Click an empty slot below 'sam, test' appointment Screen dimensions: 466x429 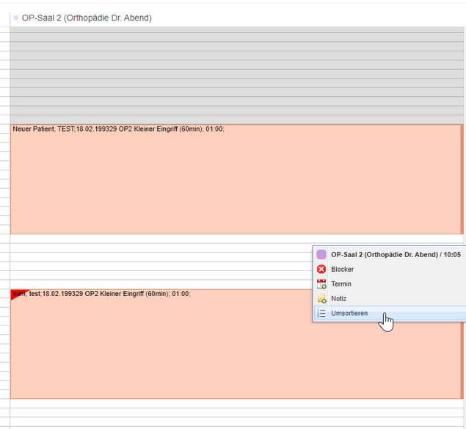coord(220,413)
